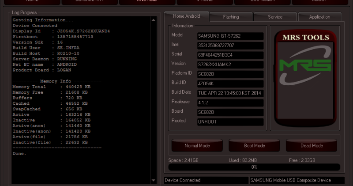This screenshot has width=353, height=186.
Task: Click the Cached 46552 KB line
Action: tap(50, 103)
